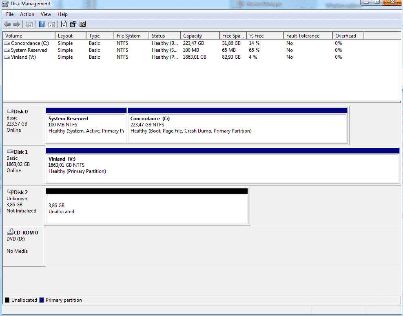
Task: Click the Properties toolbar icon
Action: tap(73, 24)
